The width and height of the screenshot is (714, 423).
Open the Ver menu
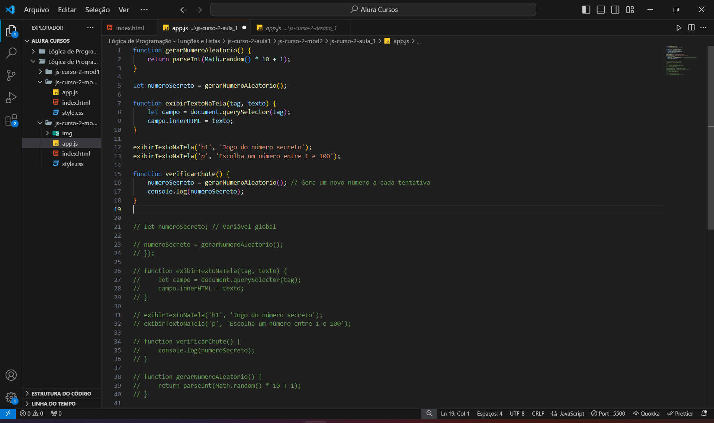coord(124,10)
